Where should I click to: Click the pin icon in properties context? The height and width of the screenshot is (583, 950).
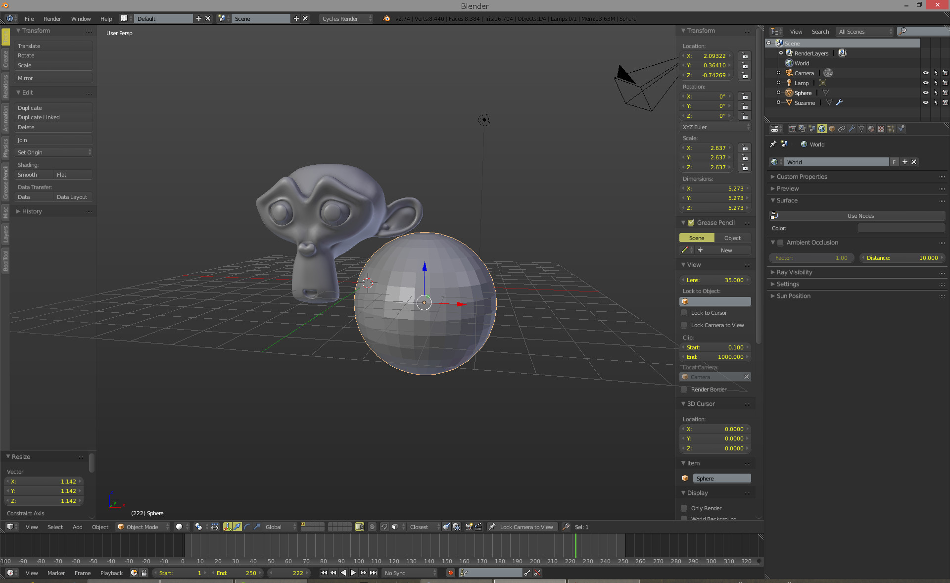[773, 144]
